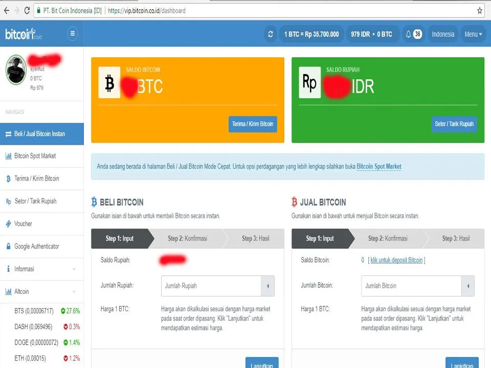
Task: Click the browser back arrow
Action: tap(7, 11)
